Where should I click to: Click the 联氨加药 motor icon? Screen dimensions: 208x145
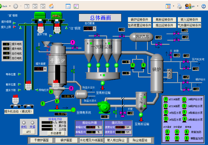click(186, 132)
